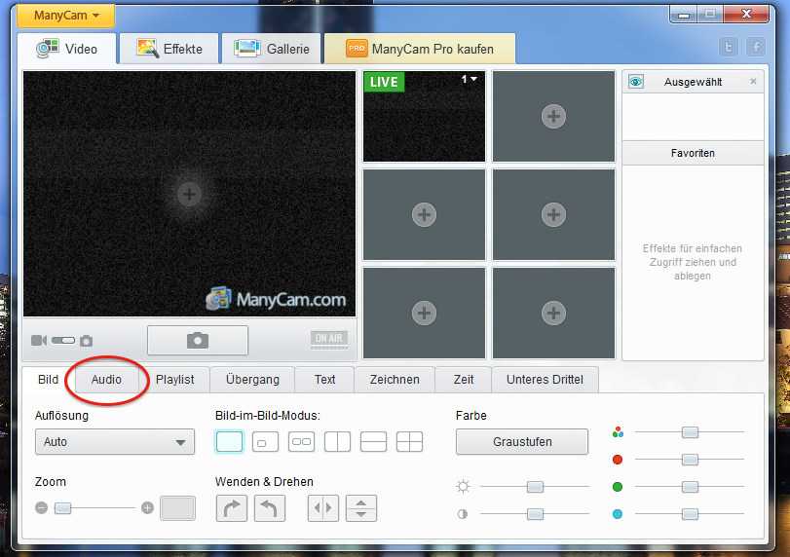Click the RGB saturation slider handle
The width and height of the screenshot is (790, 557).
click(x=690, y=432)
